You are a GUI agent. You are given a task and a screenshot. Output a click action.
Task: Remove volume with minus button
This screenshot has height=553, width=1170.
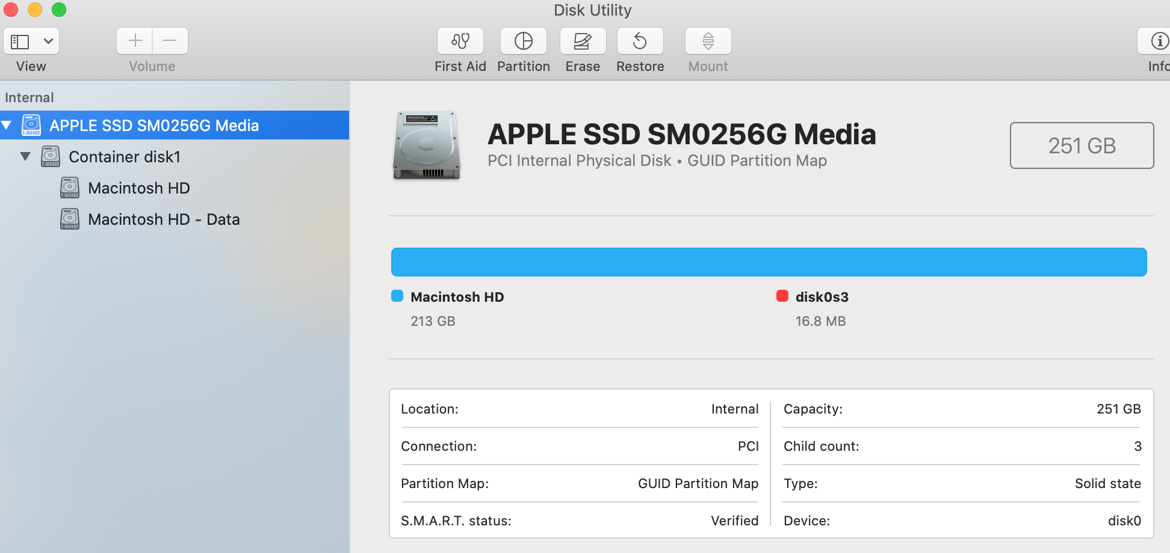click(x=170, y=41)
